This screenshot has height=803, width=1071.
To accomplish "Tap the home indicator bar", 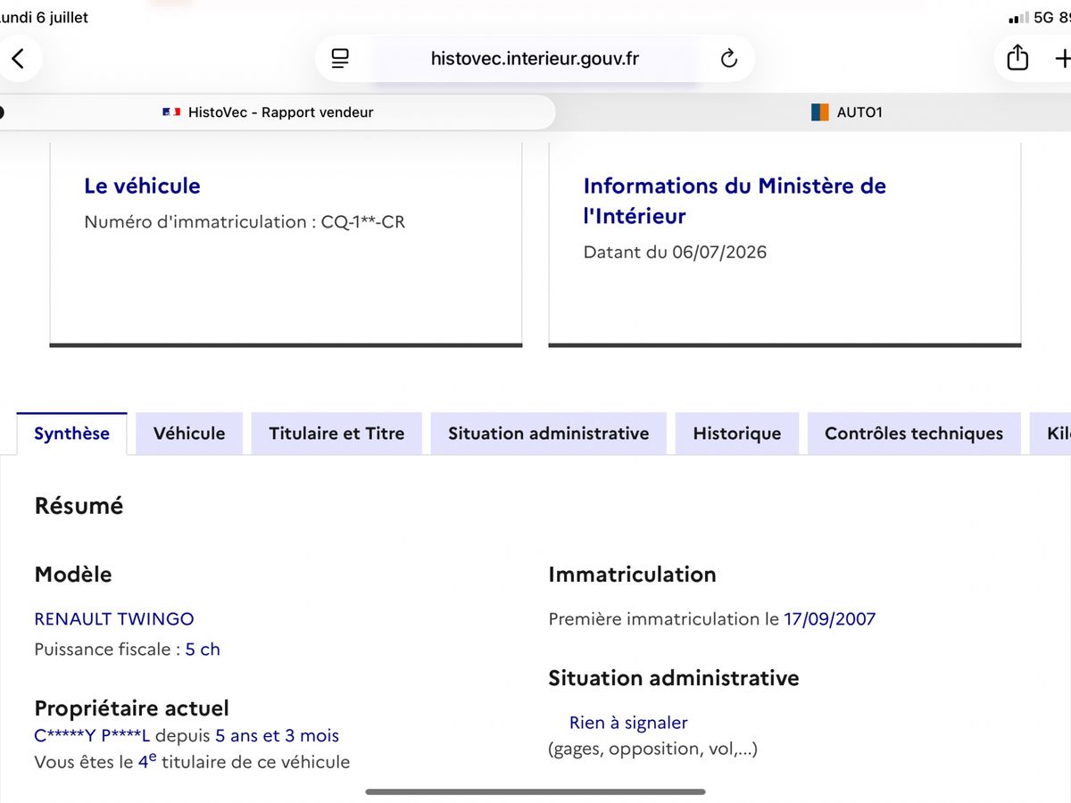I will click(x=535, y=791).
